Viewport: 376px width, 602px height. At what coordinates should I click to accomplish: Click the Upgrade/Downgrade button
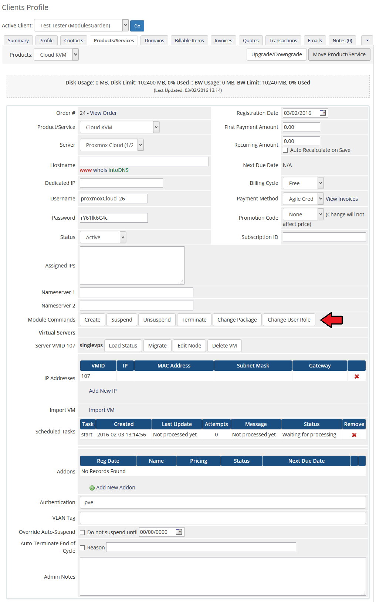point(277,54)
